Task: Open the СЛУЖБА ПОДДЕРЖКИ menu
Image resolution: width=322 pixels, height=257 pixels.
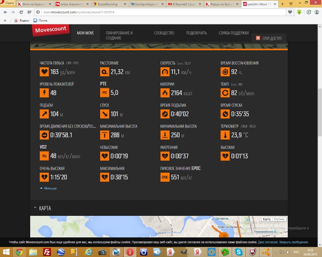Action: (233, 33)
